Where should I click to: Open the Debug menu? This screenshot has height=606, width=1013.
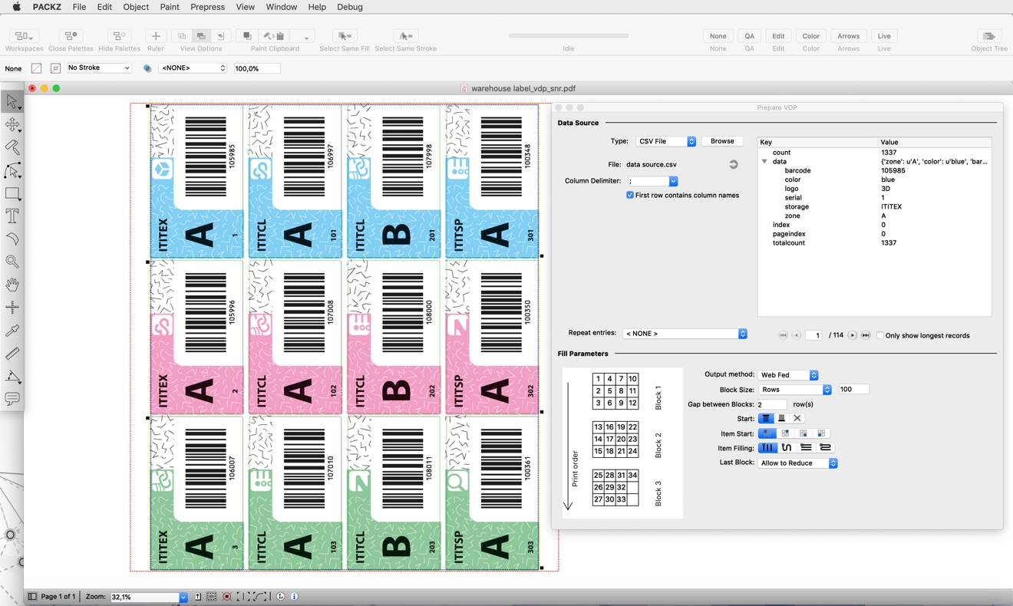click(x=350, y=7)
